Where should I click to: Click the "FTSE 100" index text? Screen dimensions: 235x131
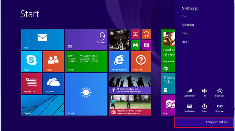click(x=71, y=59)
